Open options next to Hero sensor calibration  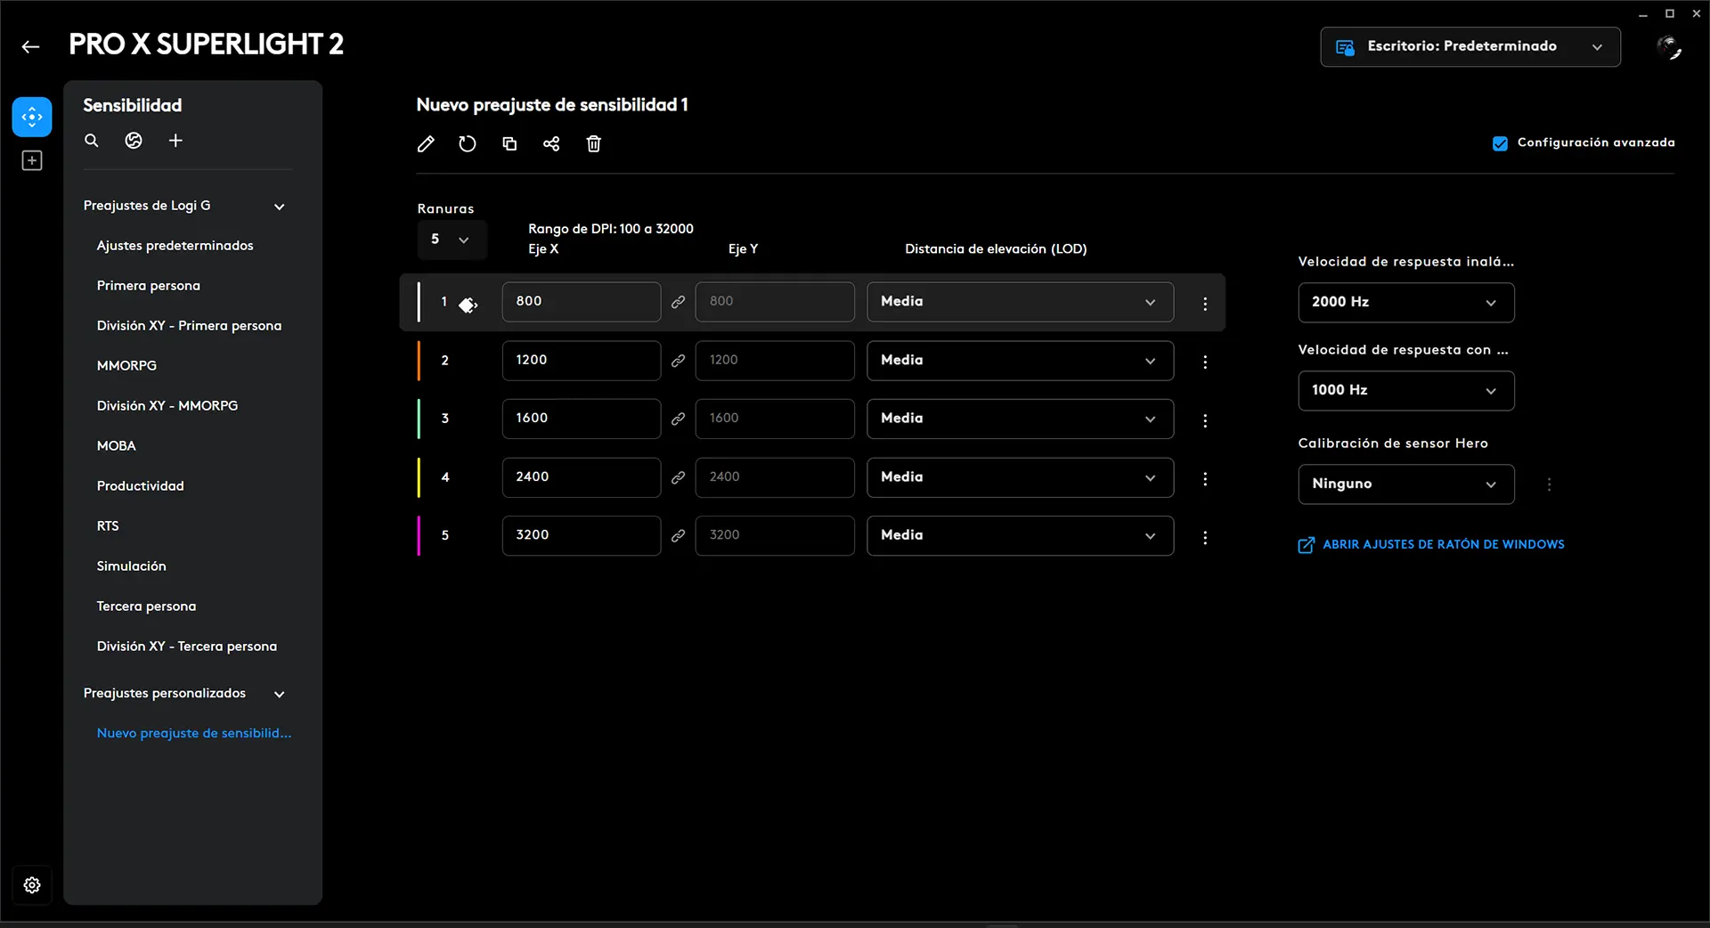click(x=1549, y=484)
